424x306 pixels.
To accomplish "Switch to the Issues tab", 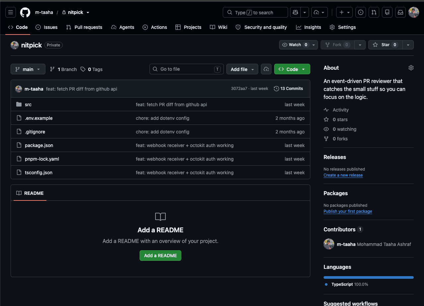I will pos(46,27).
